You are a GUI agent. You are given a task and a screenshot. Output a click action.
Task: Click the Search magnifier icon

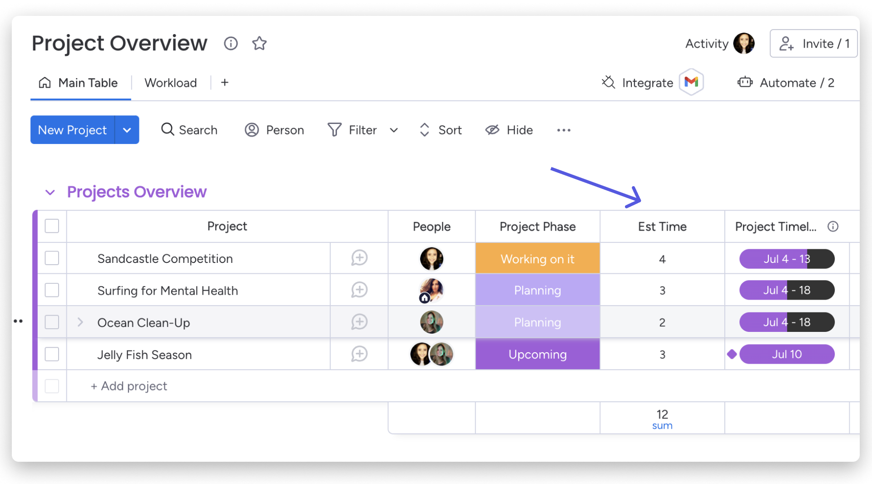tap(168, 130)
